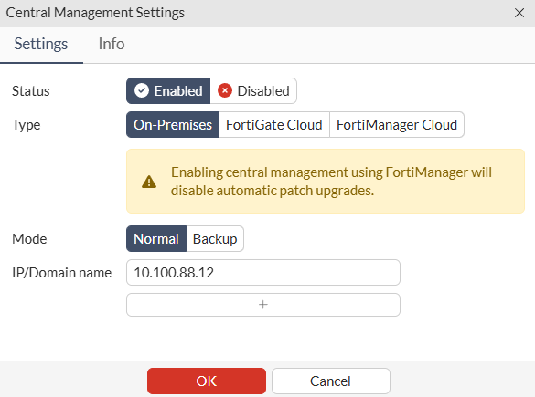Select On-Premises type
This screenshot has width=535, height=397.
173,125
